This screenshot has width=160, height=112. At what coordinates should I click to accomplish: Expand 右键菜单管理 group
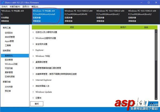tap(33, 74)
